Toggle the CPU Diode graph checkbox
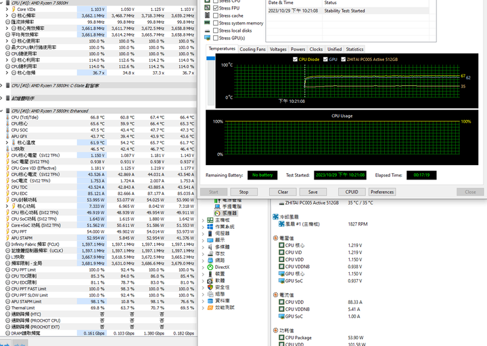This screenshot has width=487, height=346. click(x=295, y=59)
